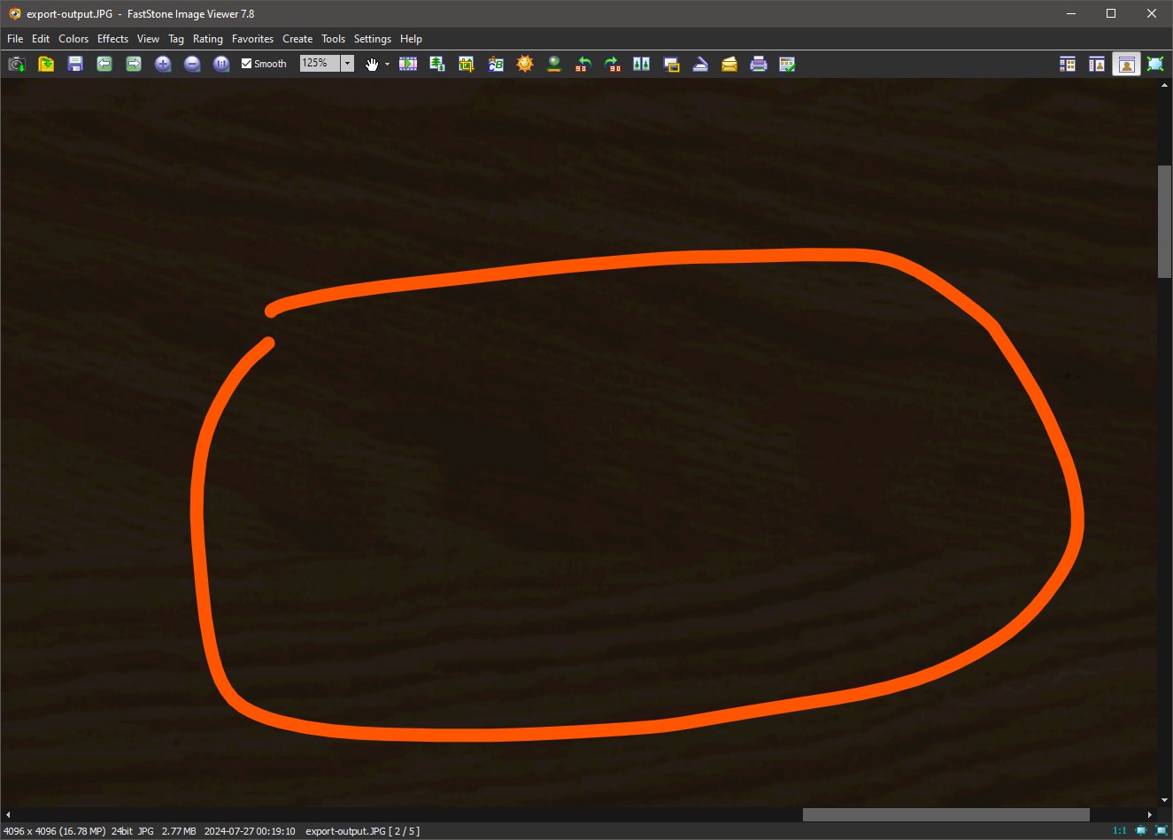The width and height of the screenshot is (1173, 840).
Task: Uncheck the Smooth checkbox
Action: 247,64
